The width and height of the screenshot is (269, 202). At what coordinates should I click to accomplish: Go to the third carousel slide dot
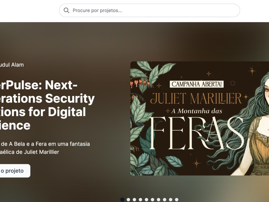[134, 200]
